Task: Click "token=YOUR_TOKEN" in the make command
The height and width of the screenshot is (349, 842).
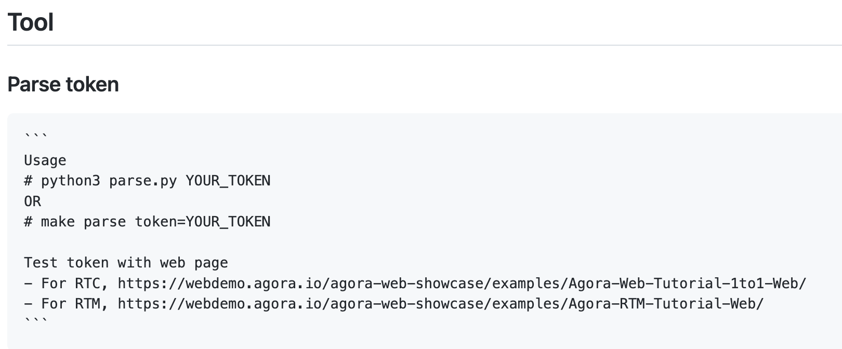Action: 203,222
